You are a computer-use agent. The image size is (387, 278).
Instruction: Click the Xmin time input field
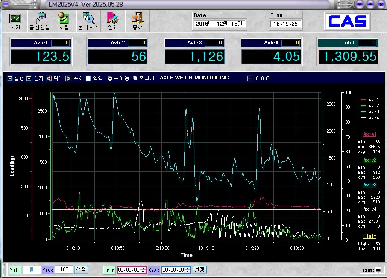(129, 270)
